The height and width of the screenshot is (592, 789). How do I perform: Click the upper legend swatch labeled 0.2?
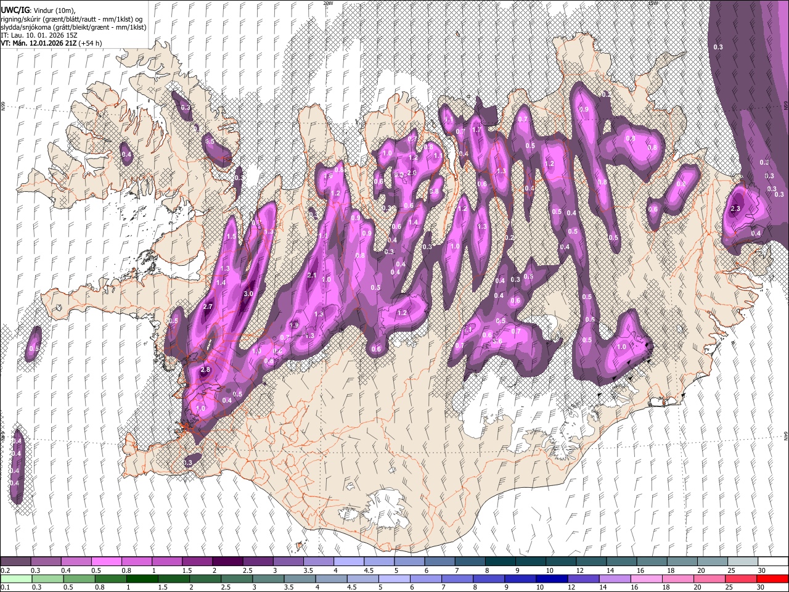[x=15, y=562]
